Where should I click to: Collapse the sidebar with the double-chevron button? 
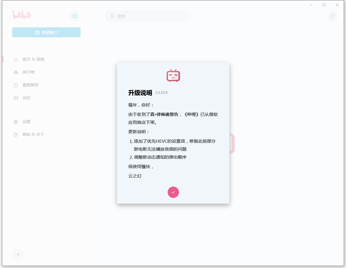point(18,254)
